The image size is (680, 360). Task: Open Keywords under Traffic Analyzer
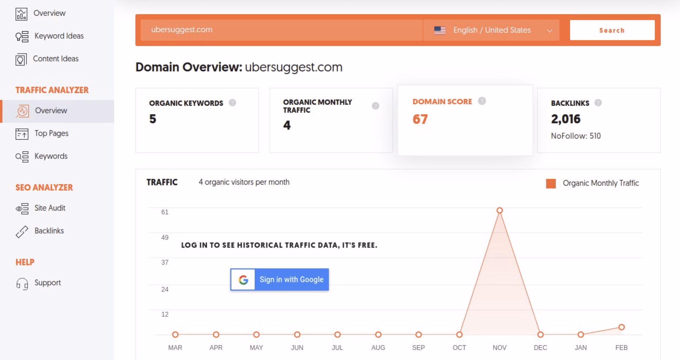coord(51,156)
